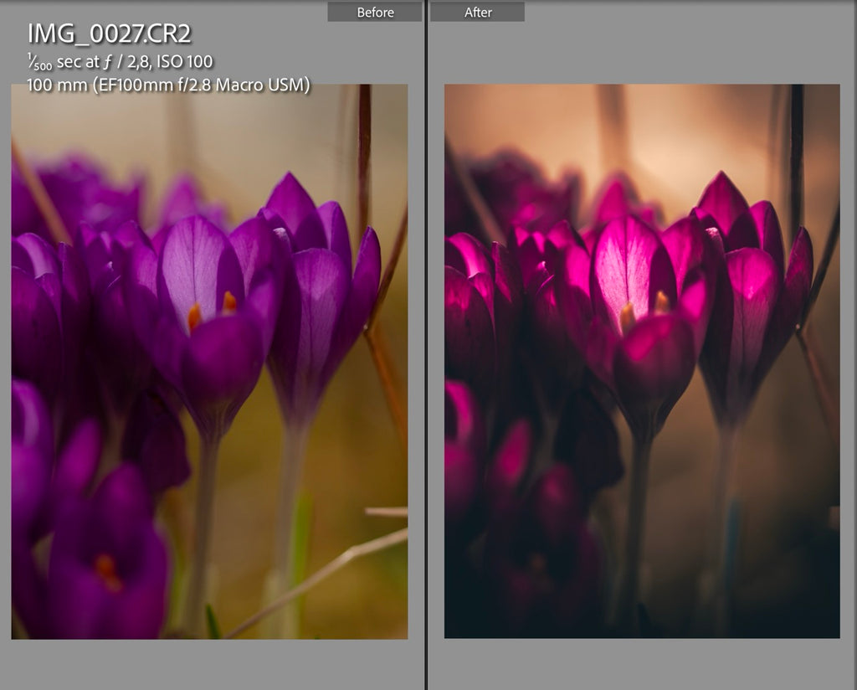This screenshot has width=857, height=690.
Task: Select the After photo preview
Action: coord(642,362)
